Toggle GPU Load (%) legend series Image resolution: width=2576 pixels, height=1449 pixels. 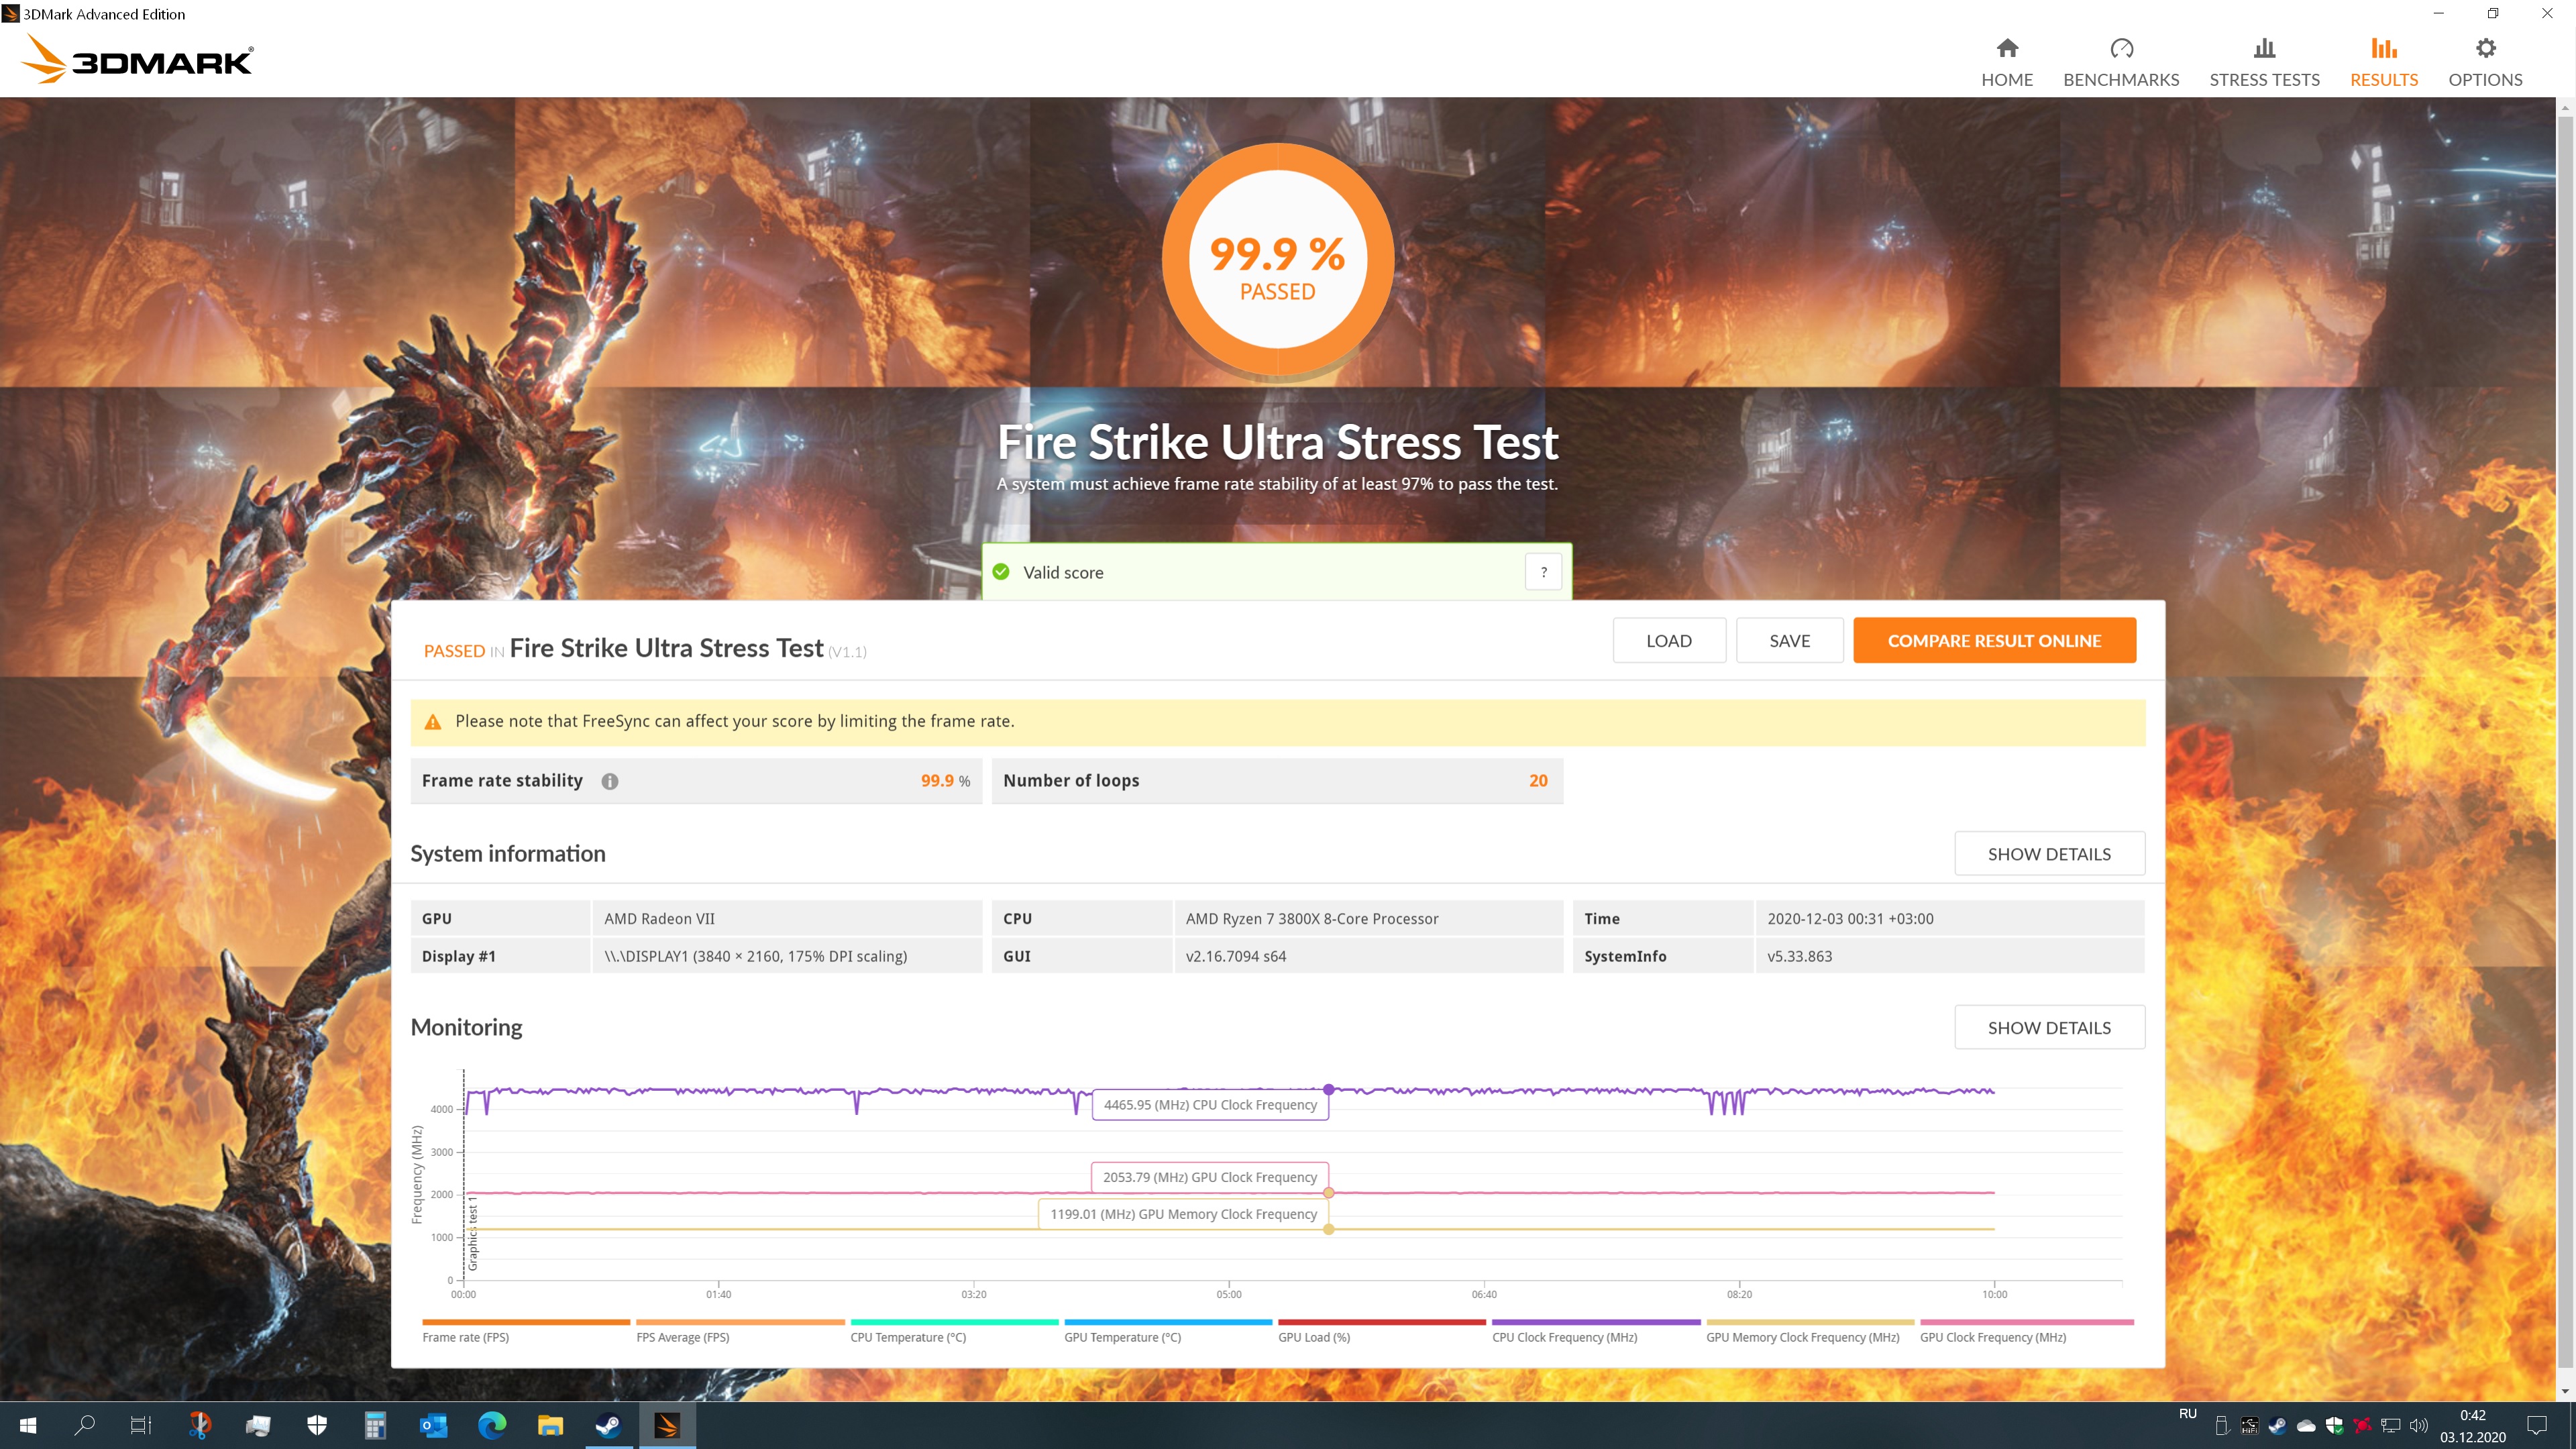(1313, 1337)
